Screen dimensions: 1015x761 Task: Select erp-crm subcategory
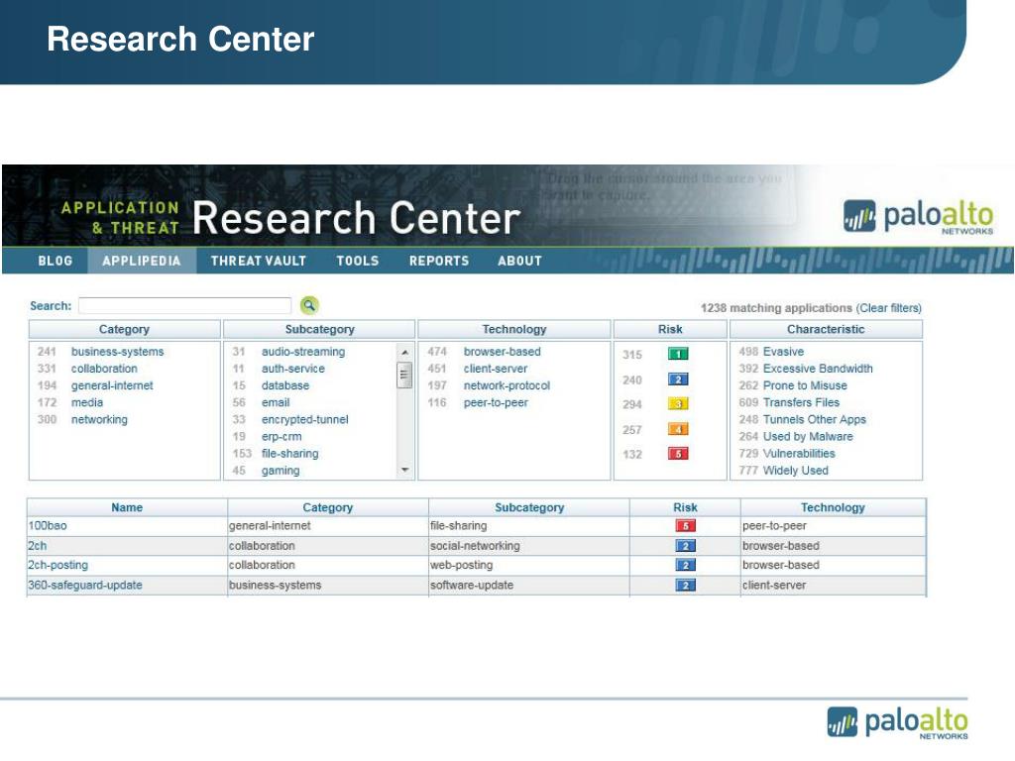[x=281, y=436]
